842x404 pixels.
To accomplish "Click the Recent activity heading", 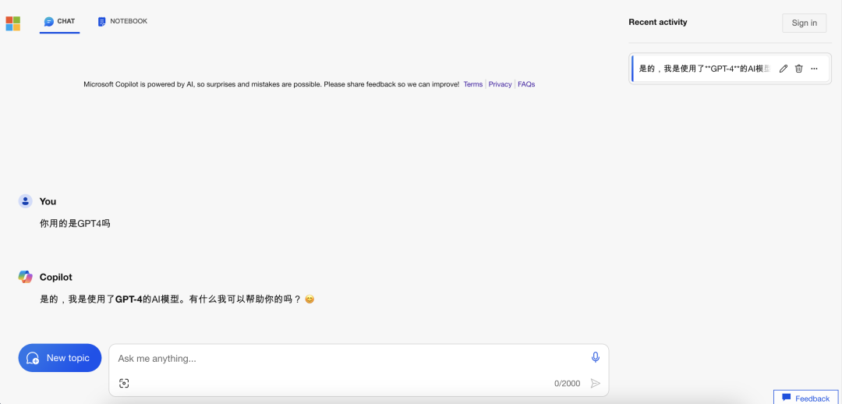I will tap(658, 22).
